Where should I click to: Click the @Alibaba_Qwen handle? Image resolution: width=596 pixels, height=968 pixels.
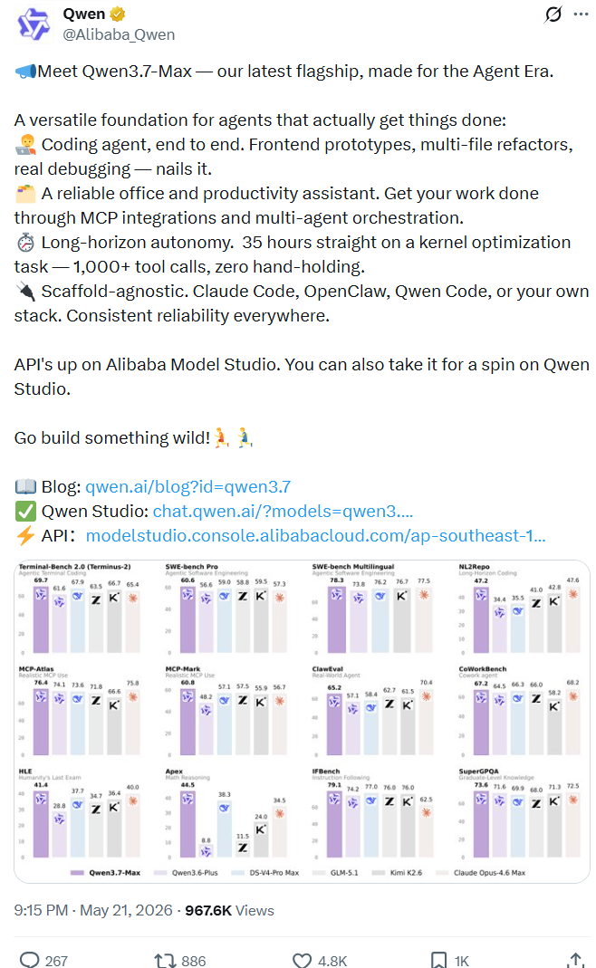tap(119, 34)
